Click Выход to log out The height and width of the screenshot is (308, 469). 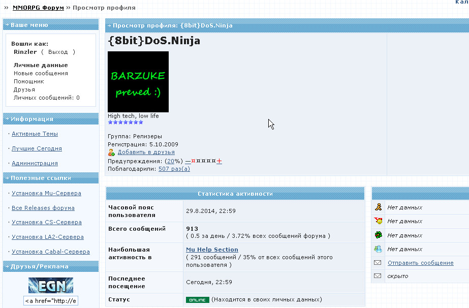pos(58,52)
